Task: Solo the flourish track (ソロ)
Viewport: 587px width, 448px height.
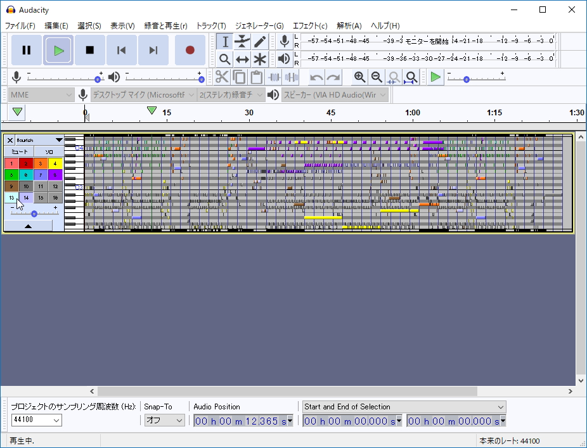Action: tap(49, 151)
